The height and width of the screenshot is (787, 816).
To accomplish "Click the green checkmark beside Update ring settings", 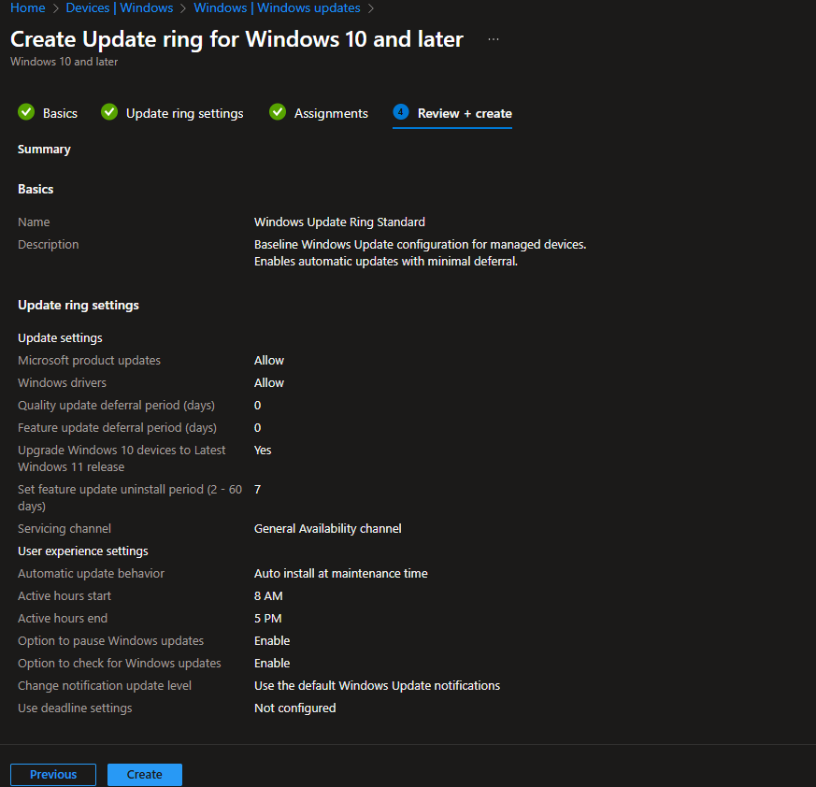I will click(x=109, y=112).
